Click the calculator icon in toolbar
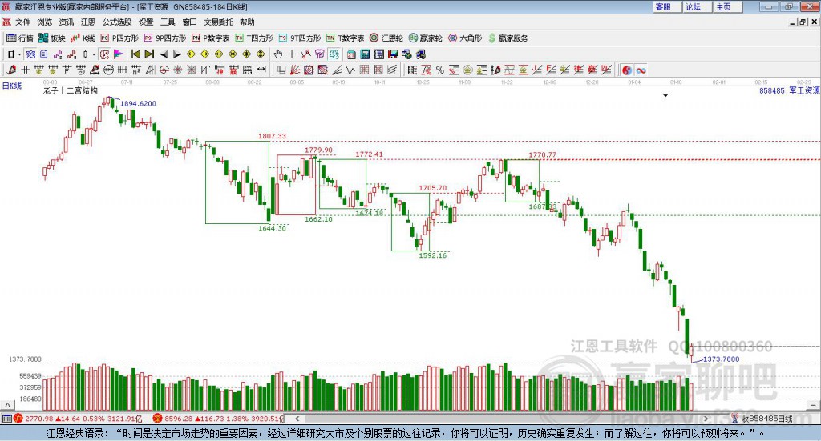The width and height of the screenshot is (821, 441). point(365,54)
